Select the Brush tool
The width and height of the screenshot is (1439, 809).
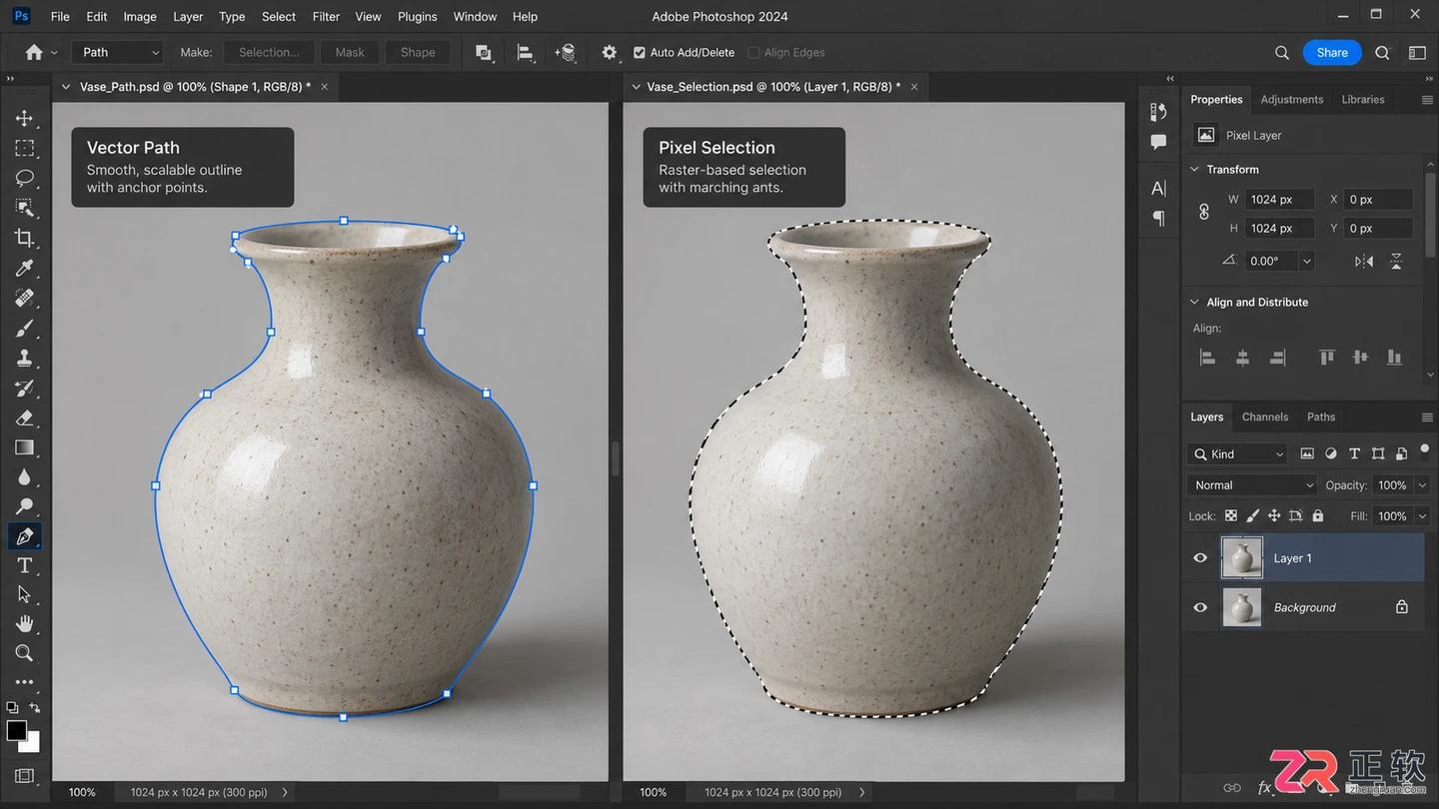tap(24, 328)
